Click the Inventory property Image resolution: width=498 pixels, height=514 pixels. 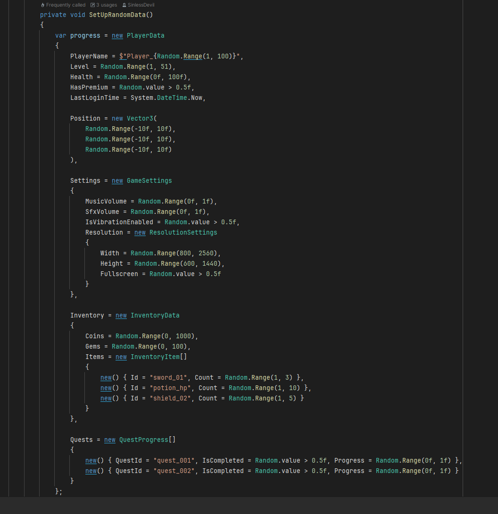tap(87, 315)
